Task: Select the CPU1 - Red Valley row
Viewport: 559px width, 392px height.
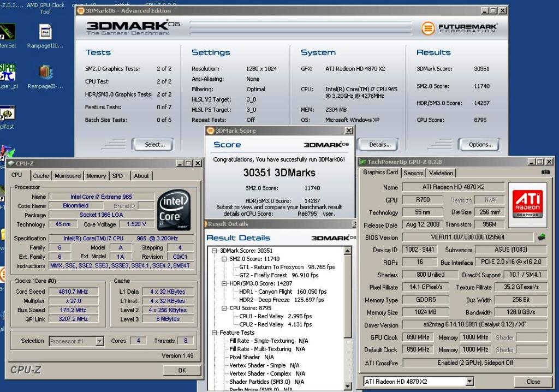Action: (275, 316)
